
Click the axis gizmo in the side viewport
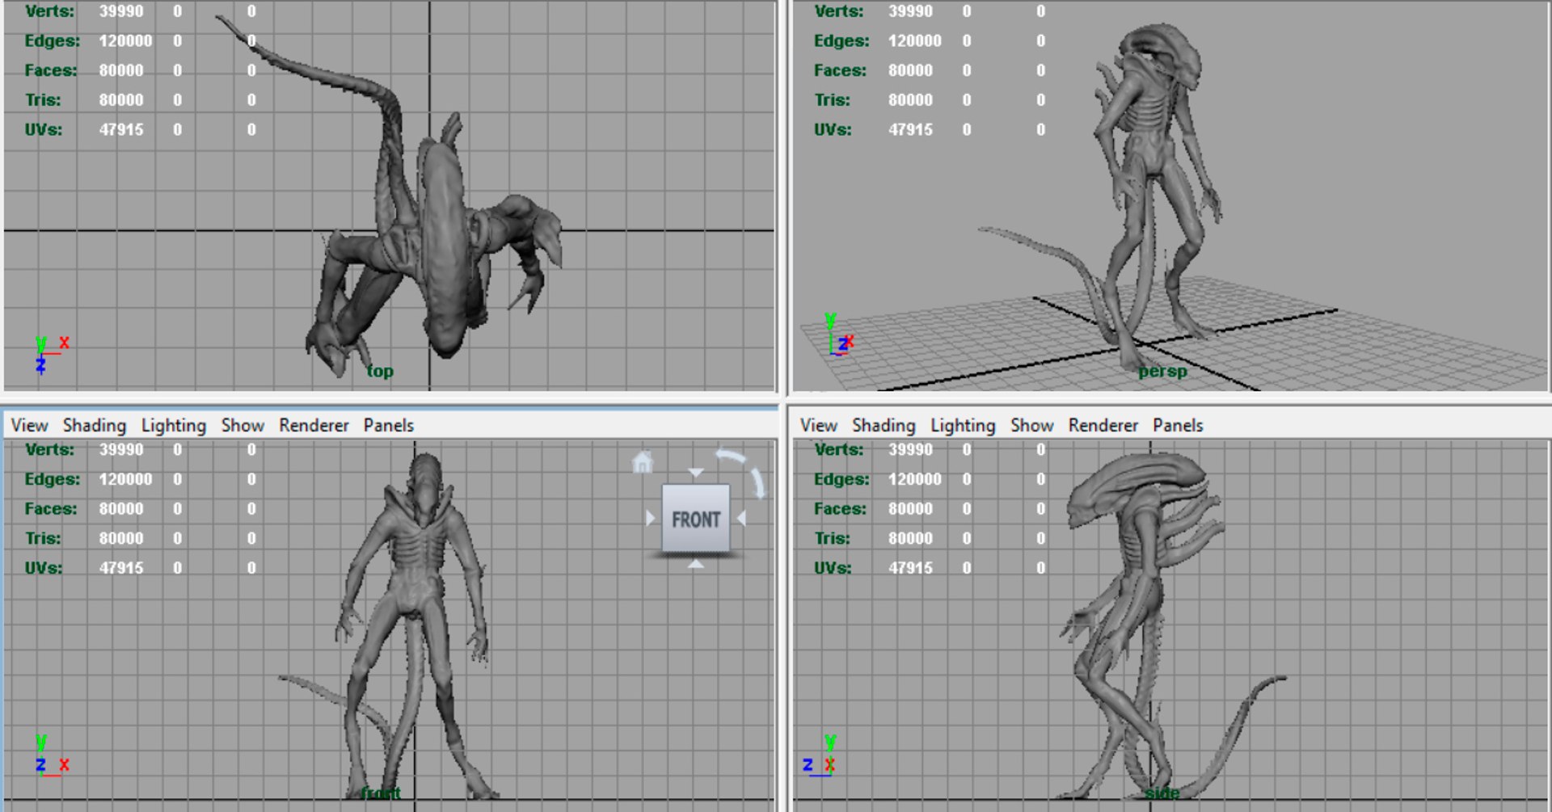pos(820,756)
